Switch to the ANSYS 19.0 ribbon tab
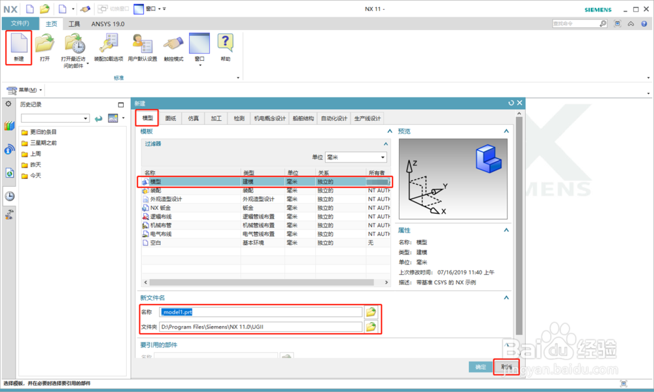This screenshot has width=654, height=392. pos(108,24)
